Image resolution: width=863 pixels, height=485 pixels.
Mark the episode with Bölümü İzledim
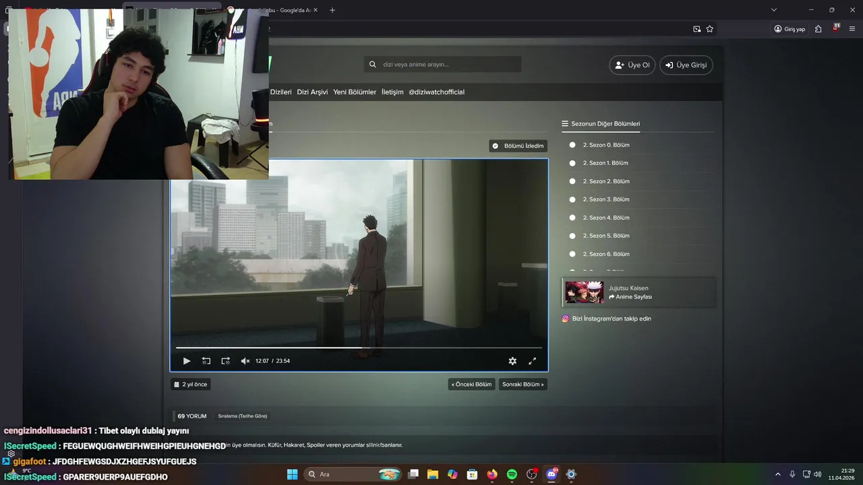pyautogui.click(x=518, y=145)
